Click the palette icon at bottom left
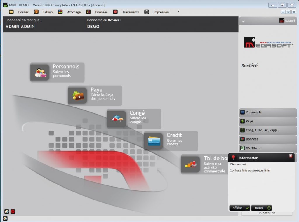Viewport: 299px width, 222px height. coord(7,211)
